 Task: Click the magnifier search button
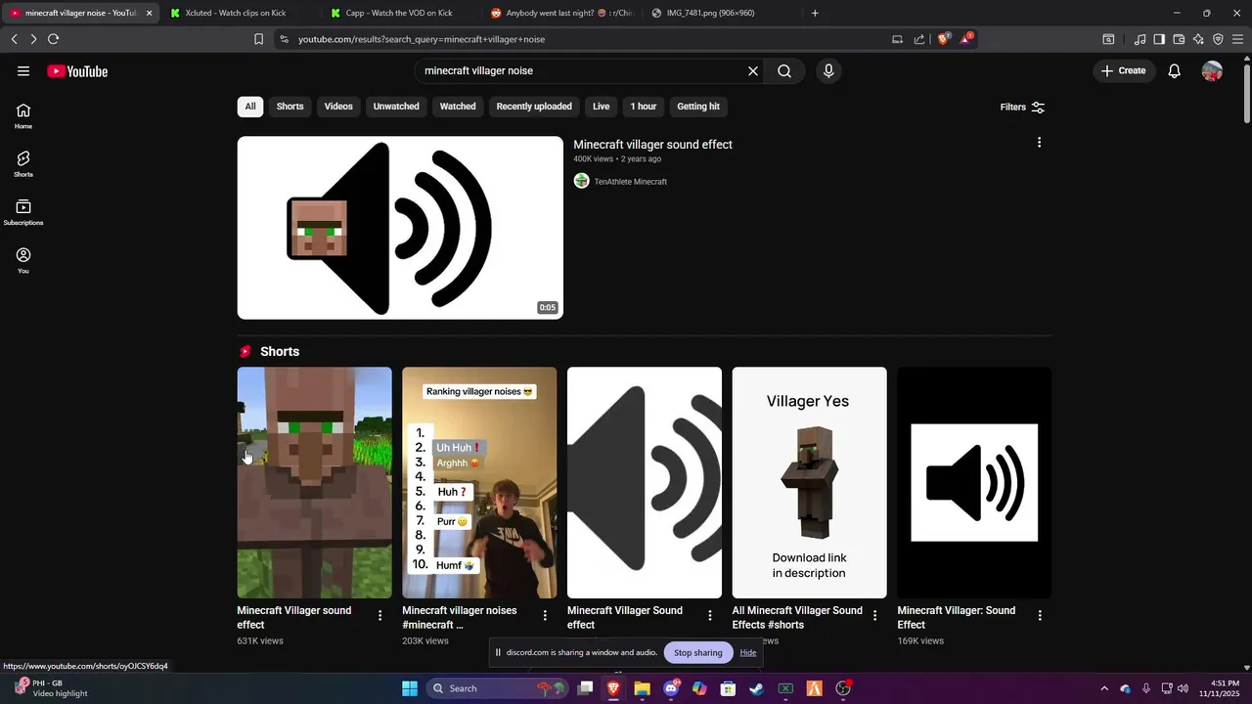[784, 70]
